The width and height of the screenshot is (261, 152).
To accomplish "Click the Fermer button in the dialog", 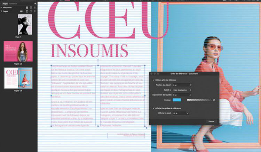I will tap(211, 121).
